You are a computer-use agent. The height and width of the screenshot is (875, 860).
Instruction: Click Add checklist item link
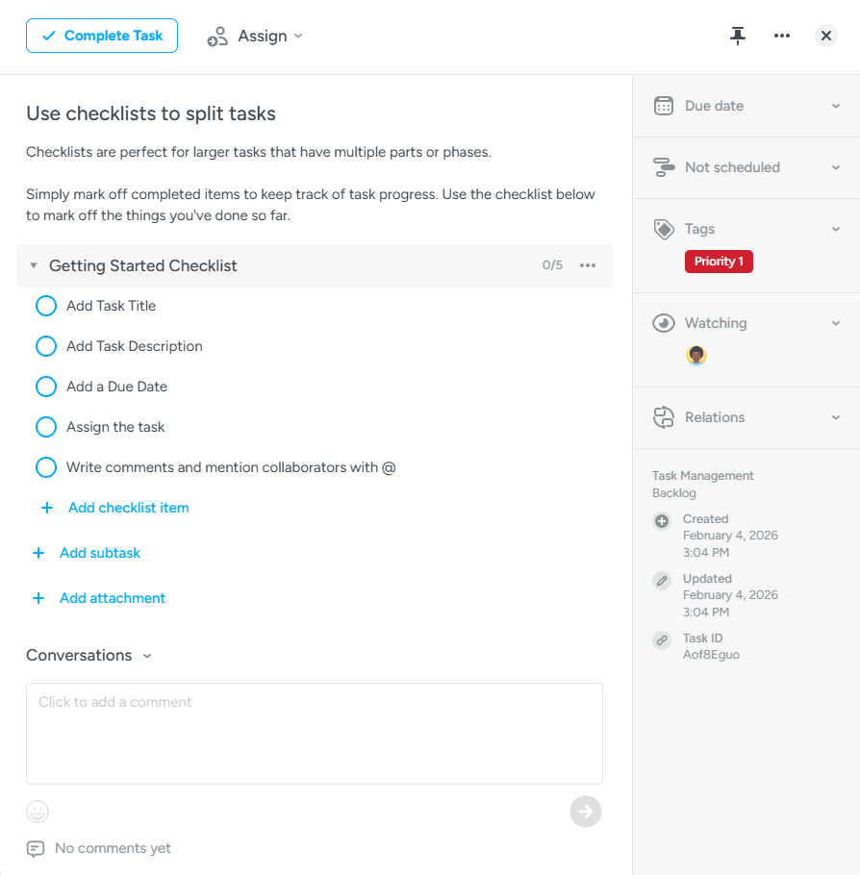129,508
